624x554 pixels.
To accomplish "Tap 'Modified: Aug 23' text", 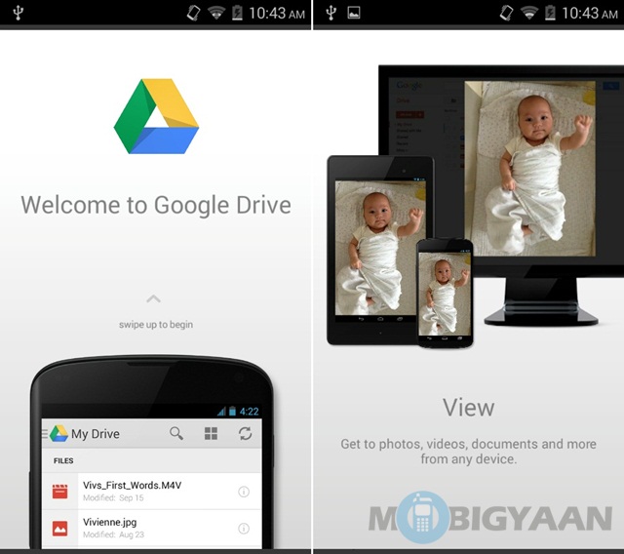I will pos(113,534).
